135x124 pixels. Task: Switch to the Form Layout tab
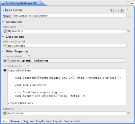point(54,121)
